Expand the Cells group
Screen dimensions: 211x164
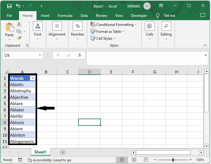tap(149, 31)
